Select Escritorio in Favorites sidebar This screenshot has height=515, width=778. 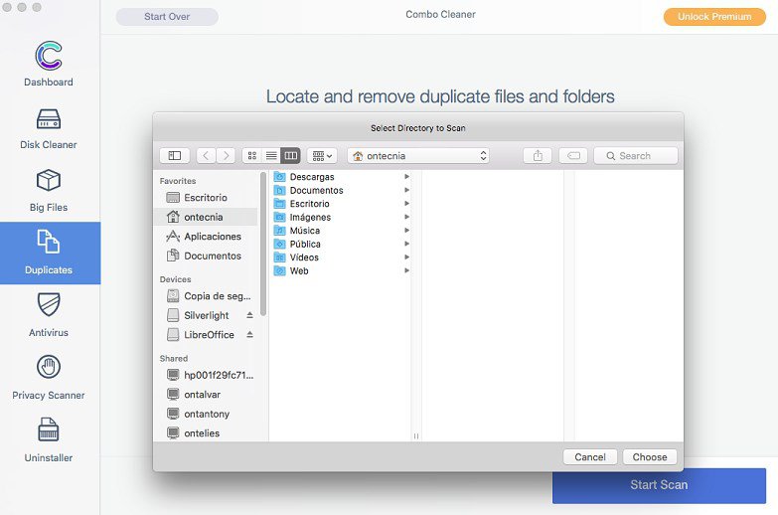[206, 198]
